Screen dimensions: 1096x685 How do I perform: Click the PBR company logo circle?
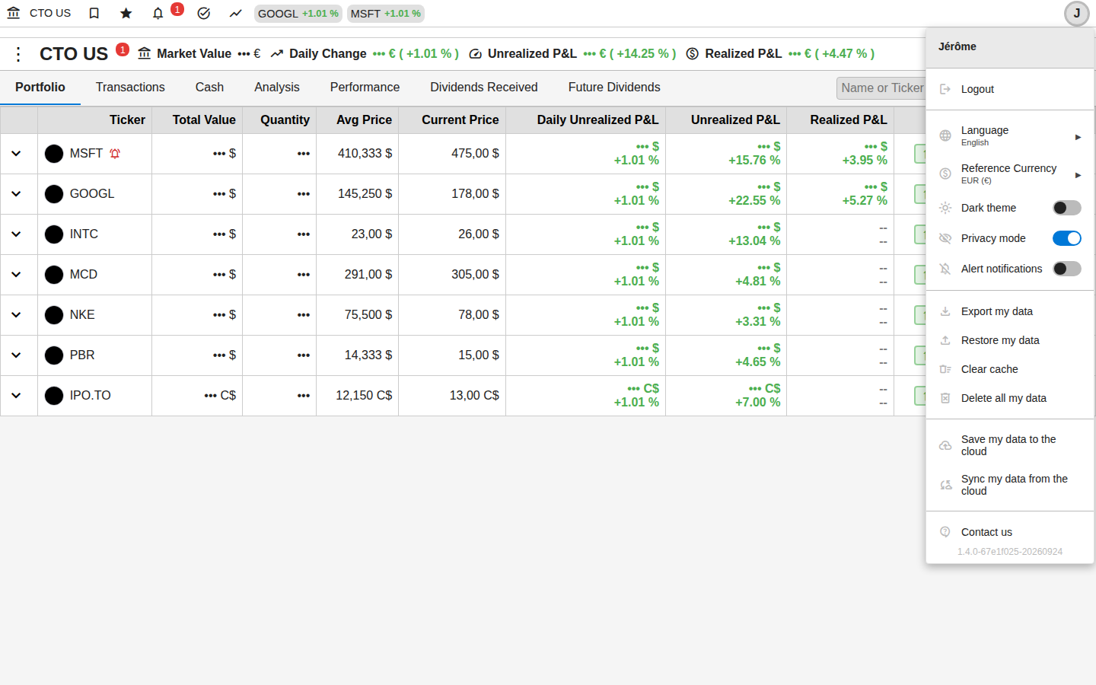(54, 355)
